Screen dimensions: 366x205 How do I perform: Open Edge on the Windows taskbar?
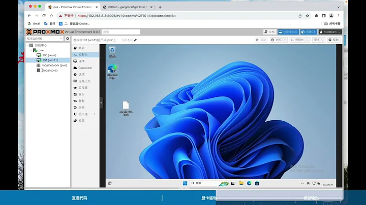(249, 183)
